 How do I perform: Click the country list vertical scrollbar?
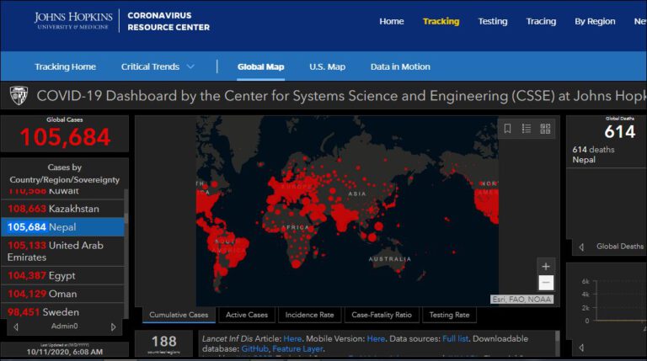tap(126, 252)
